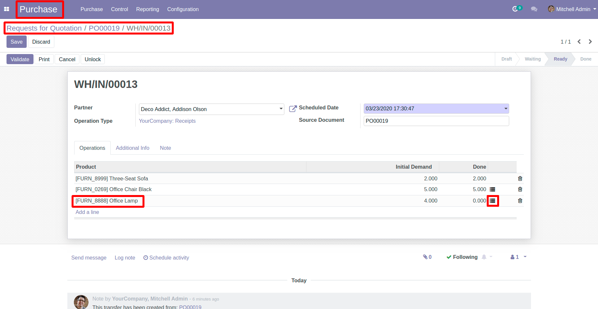Click Add a line link

[87, 212]
